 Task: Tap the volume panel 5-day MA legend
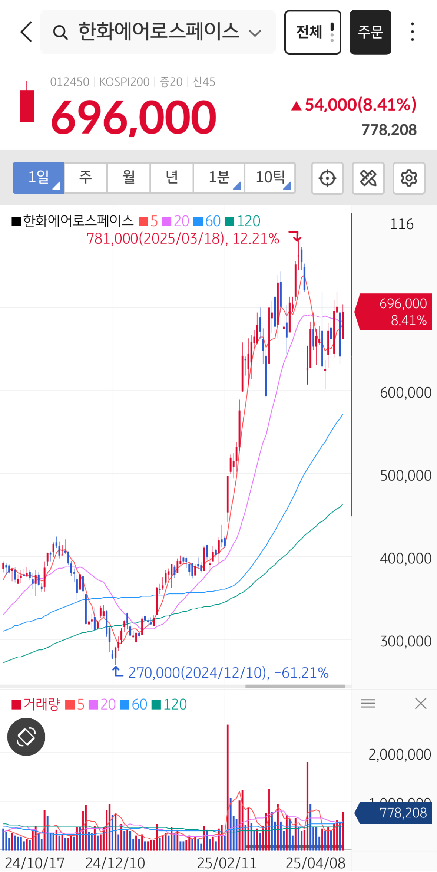click(x=75, y=704)
